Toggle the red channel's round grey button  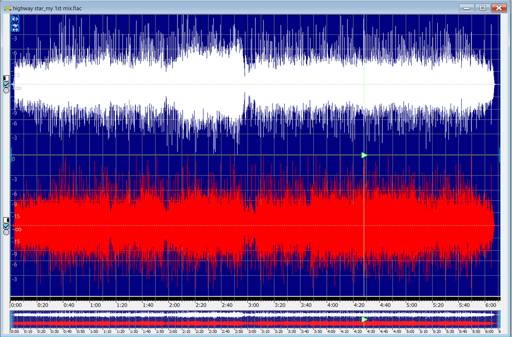[6, 232]
